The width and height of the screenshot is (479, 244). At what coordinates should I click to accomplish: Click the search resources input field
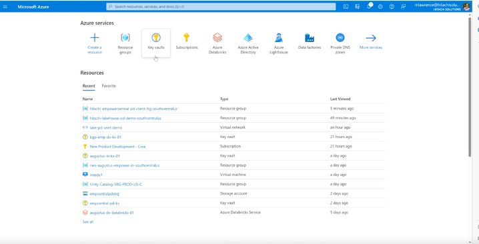click(x=221, y=7)
